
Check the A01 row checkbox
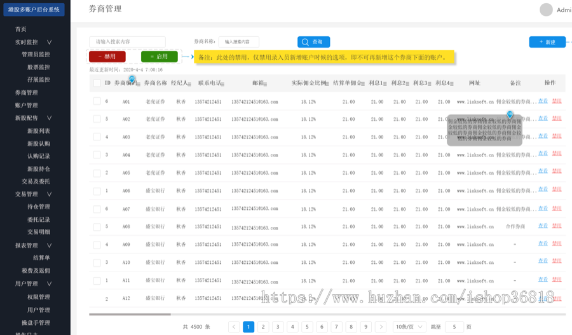click(x=97, y=101)
